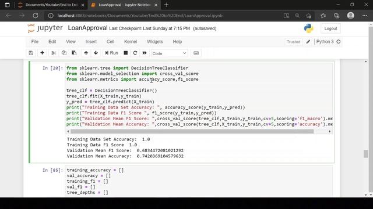The image size is (373, 209).
Task: Save notebook with the floppy disk icon
Action: coord(31,53)
